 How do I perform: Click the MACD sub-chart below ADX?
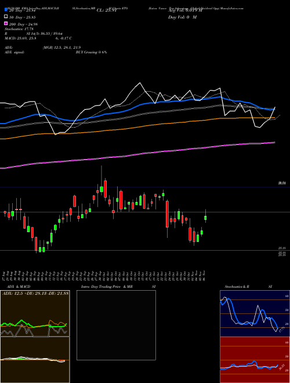(35, 360)
